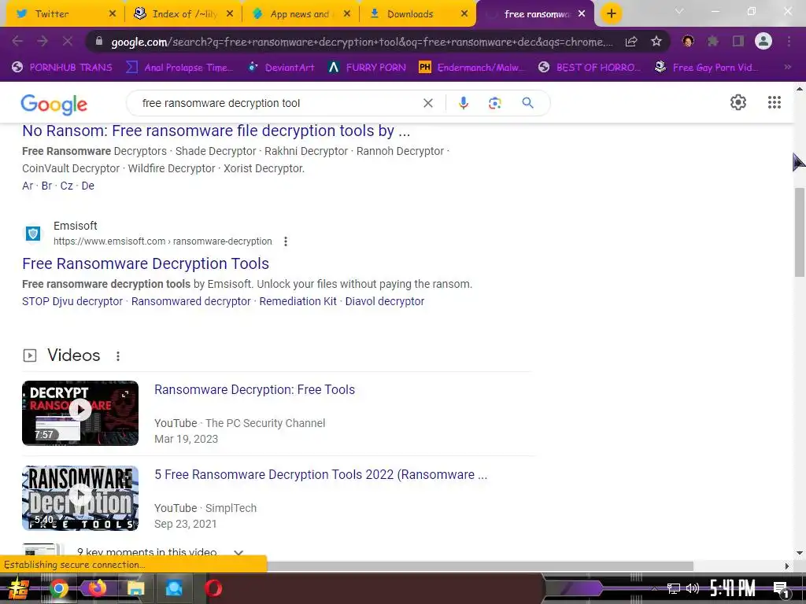Switch to the App news tab

(x=300, y=14)
